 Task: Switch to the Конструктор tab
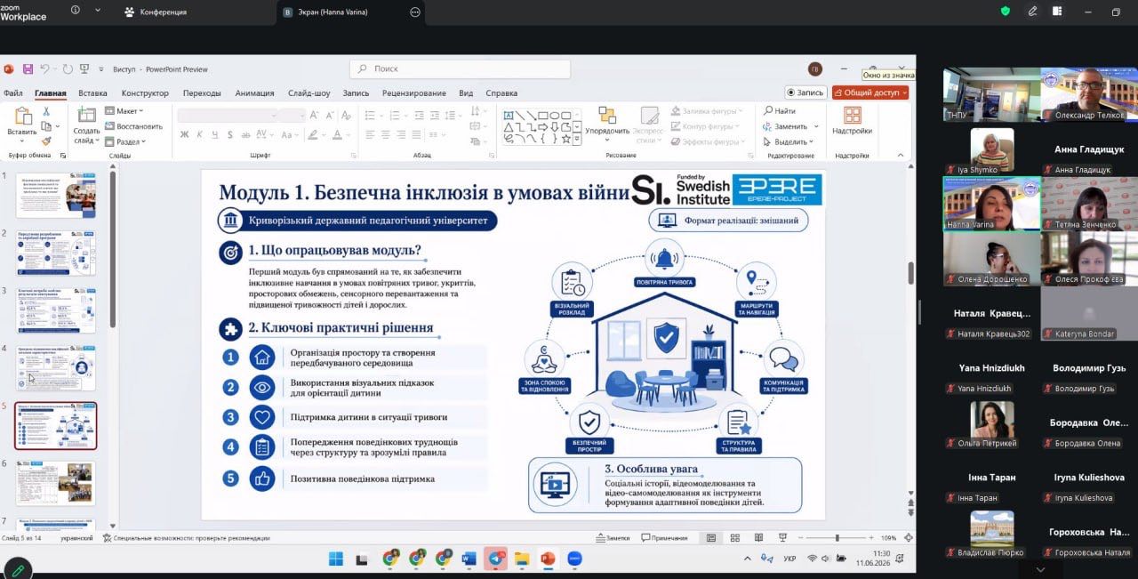145,92
